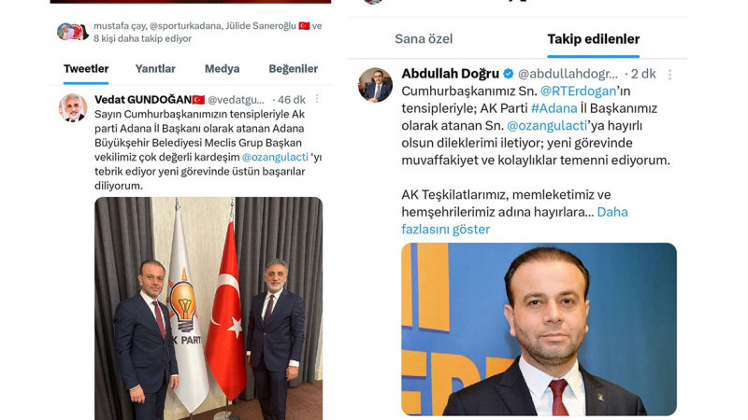This screenshot has width=748, height=420.
Task: Open @ozangulacti mention in Vedat's tweet
Action: (275, 157)
